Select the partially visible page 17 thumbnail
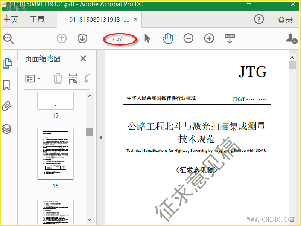Image resolution: width=301 pixels, height=226 pixels. click(x=55, y=211)
